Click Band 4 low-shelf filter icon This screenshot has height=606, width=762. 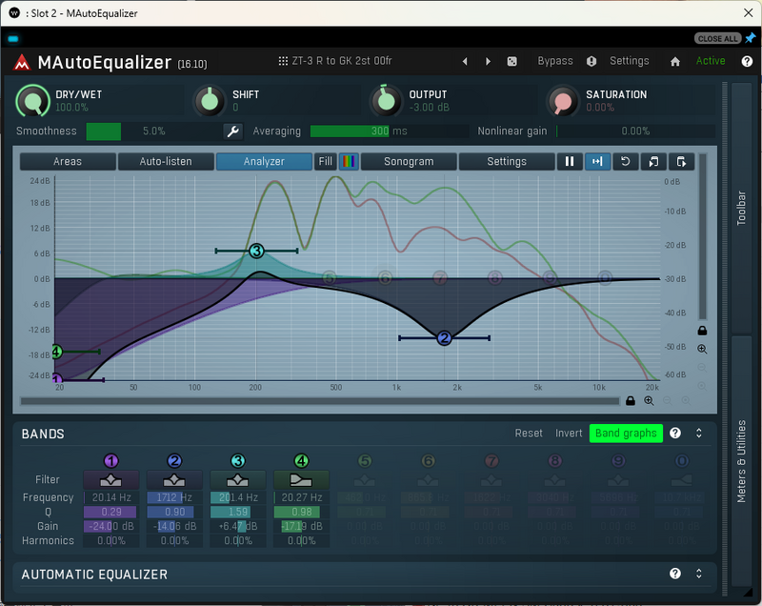pyautogui.click(x=301, y=480)
